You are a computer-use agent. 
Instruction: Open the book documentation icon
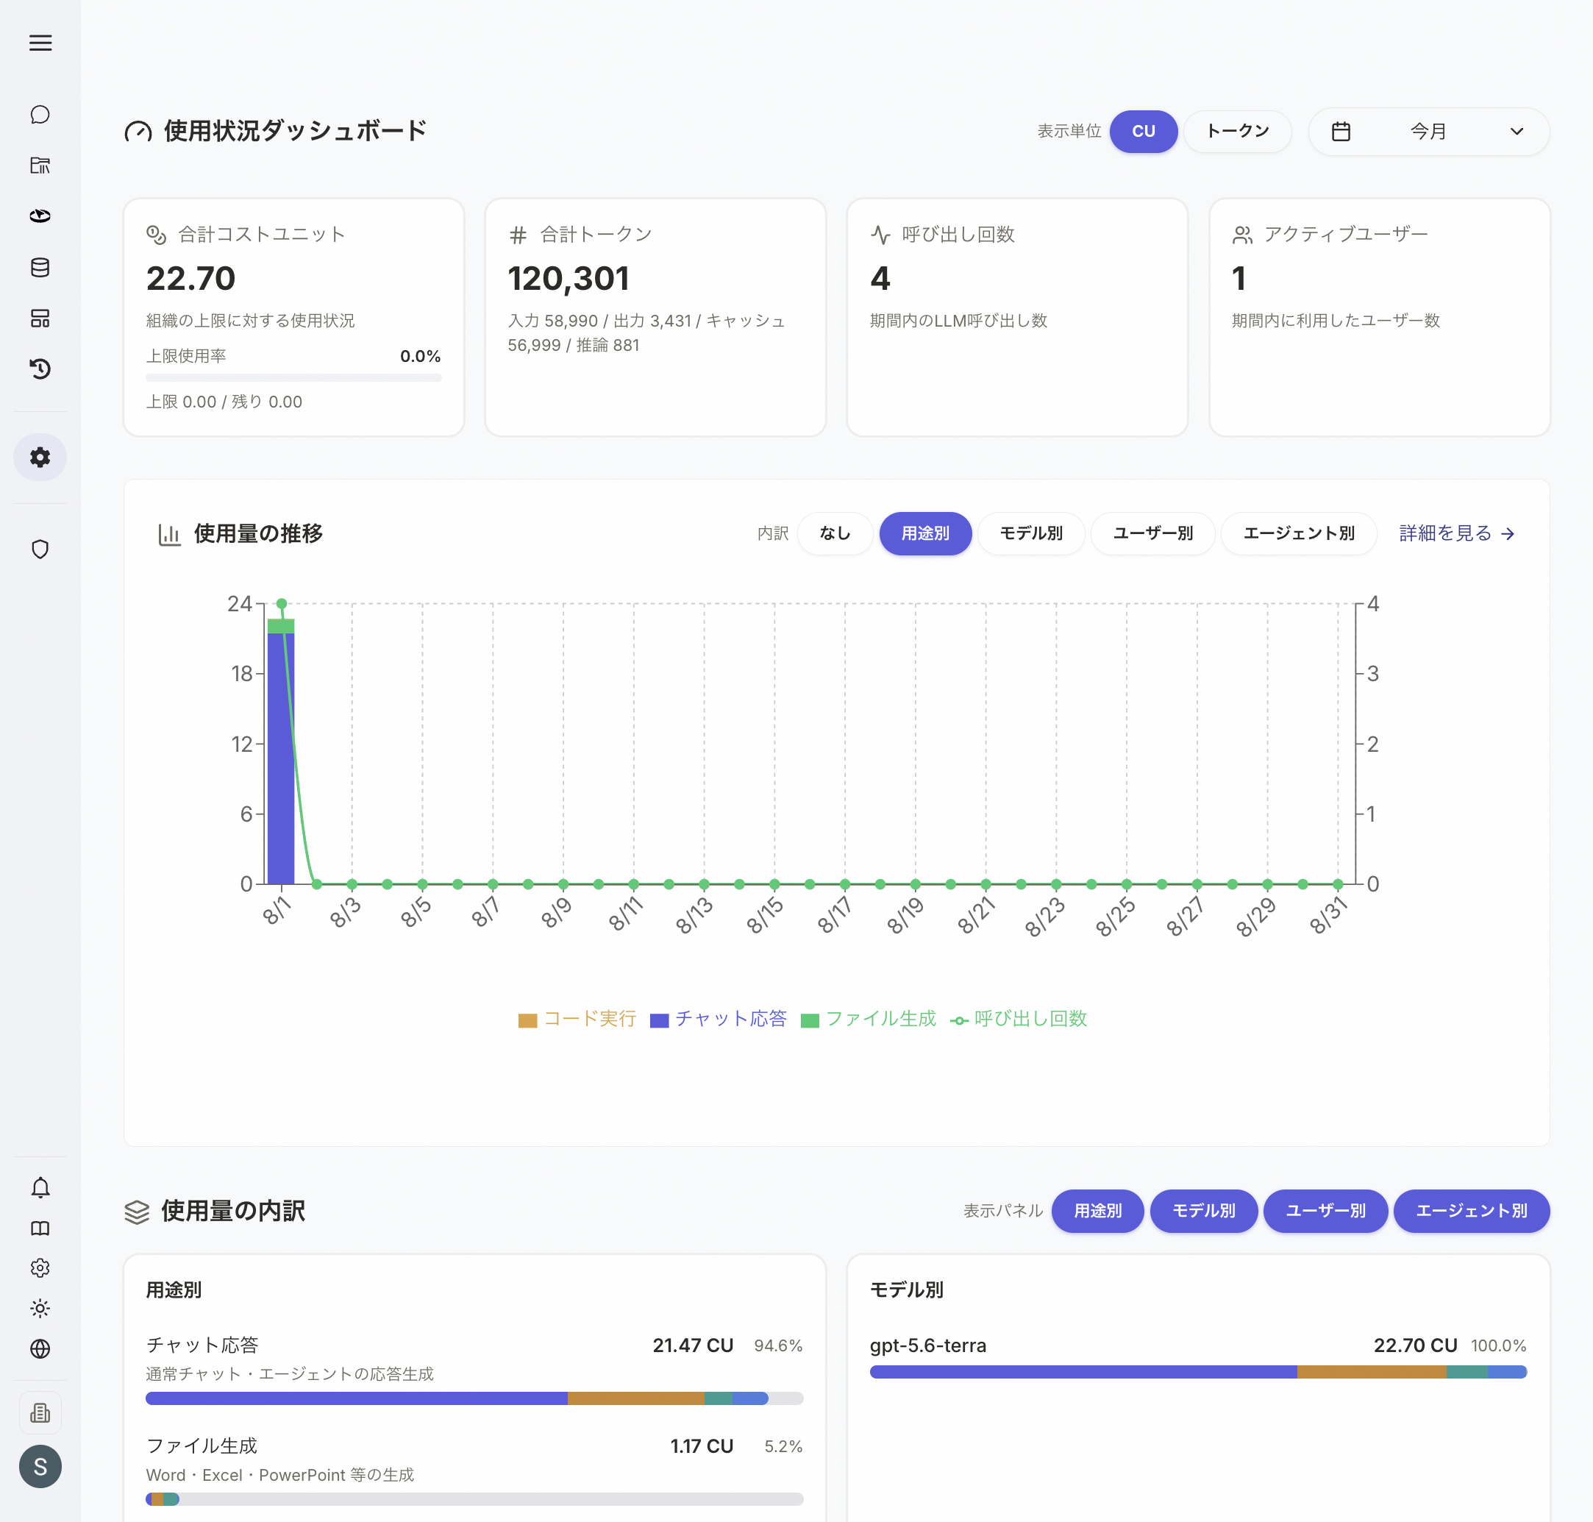click(x=40, y=1228)
